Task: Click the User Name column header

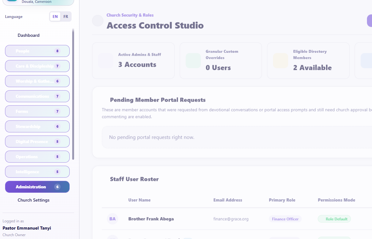Action: coord(139,200)
